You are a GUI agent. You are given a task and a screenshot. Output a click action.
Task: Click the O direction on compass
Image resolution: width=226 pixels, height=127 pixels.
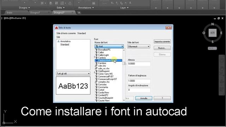204,33
